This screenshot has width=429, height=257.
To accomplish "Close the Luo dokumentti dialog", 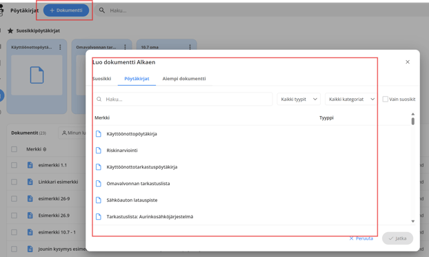I will pyautogui.click(x=408, y=62).
